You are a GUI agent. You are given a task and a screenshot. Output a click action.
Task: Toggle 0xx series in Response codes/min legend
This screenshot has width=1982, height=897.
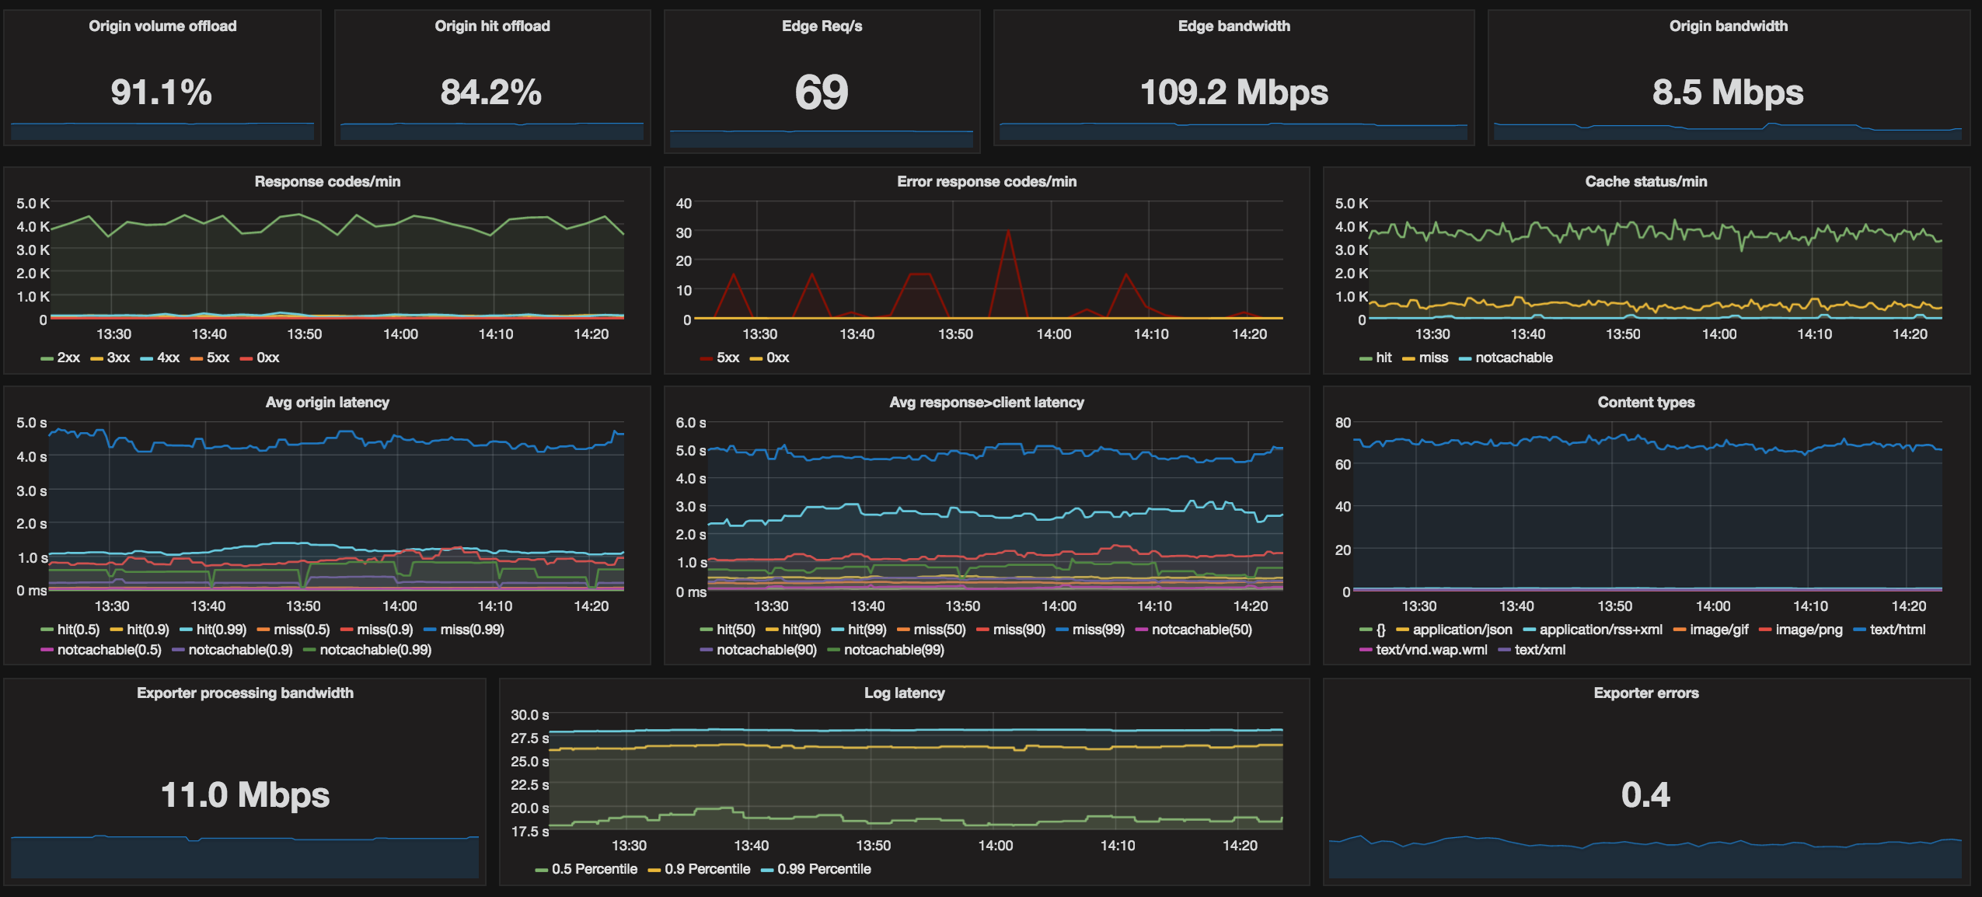[267, 358]
